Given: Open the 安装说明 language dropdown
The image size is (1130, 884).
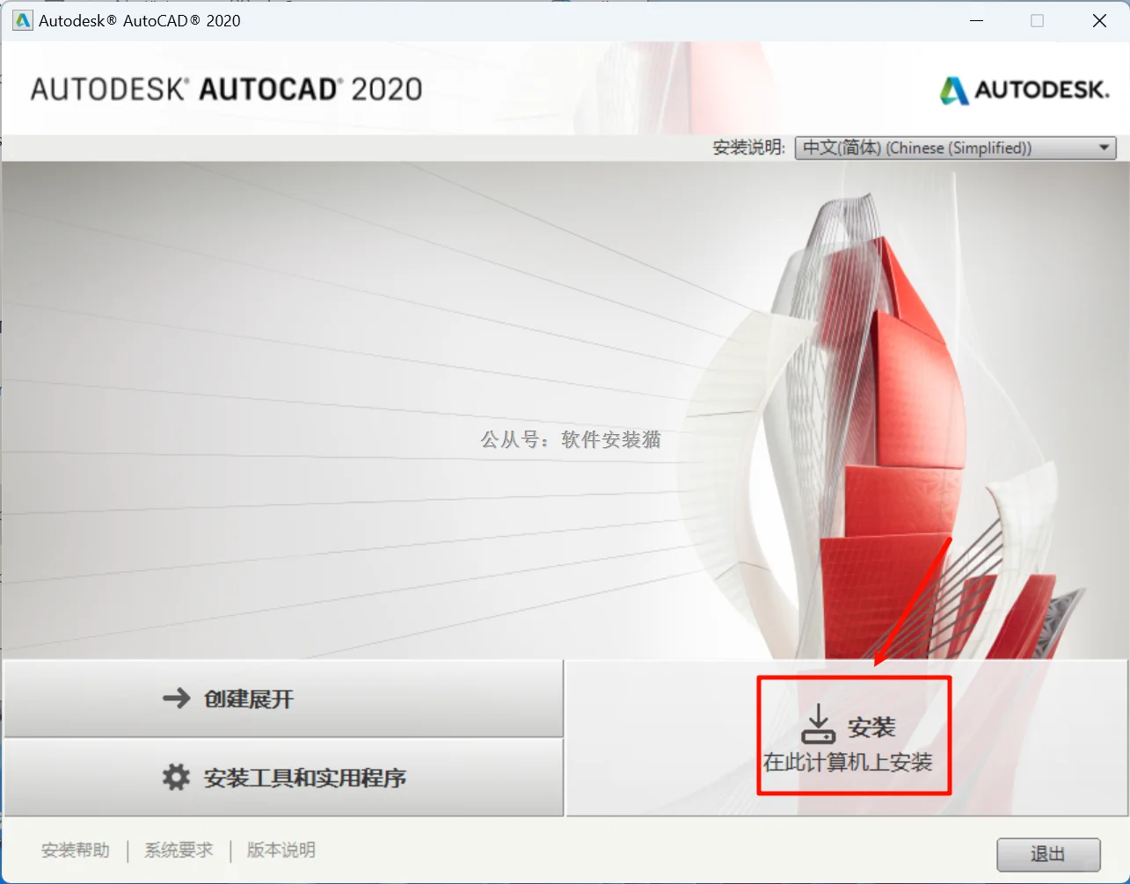Looking at the screenshot, I should pyautogui.click(x=955, y=148).
